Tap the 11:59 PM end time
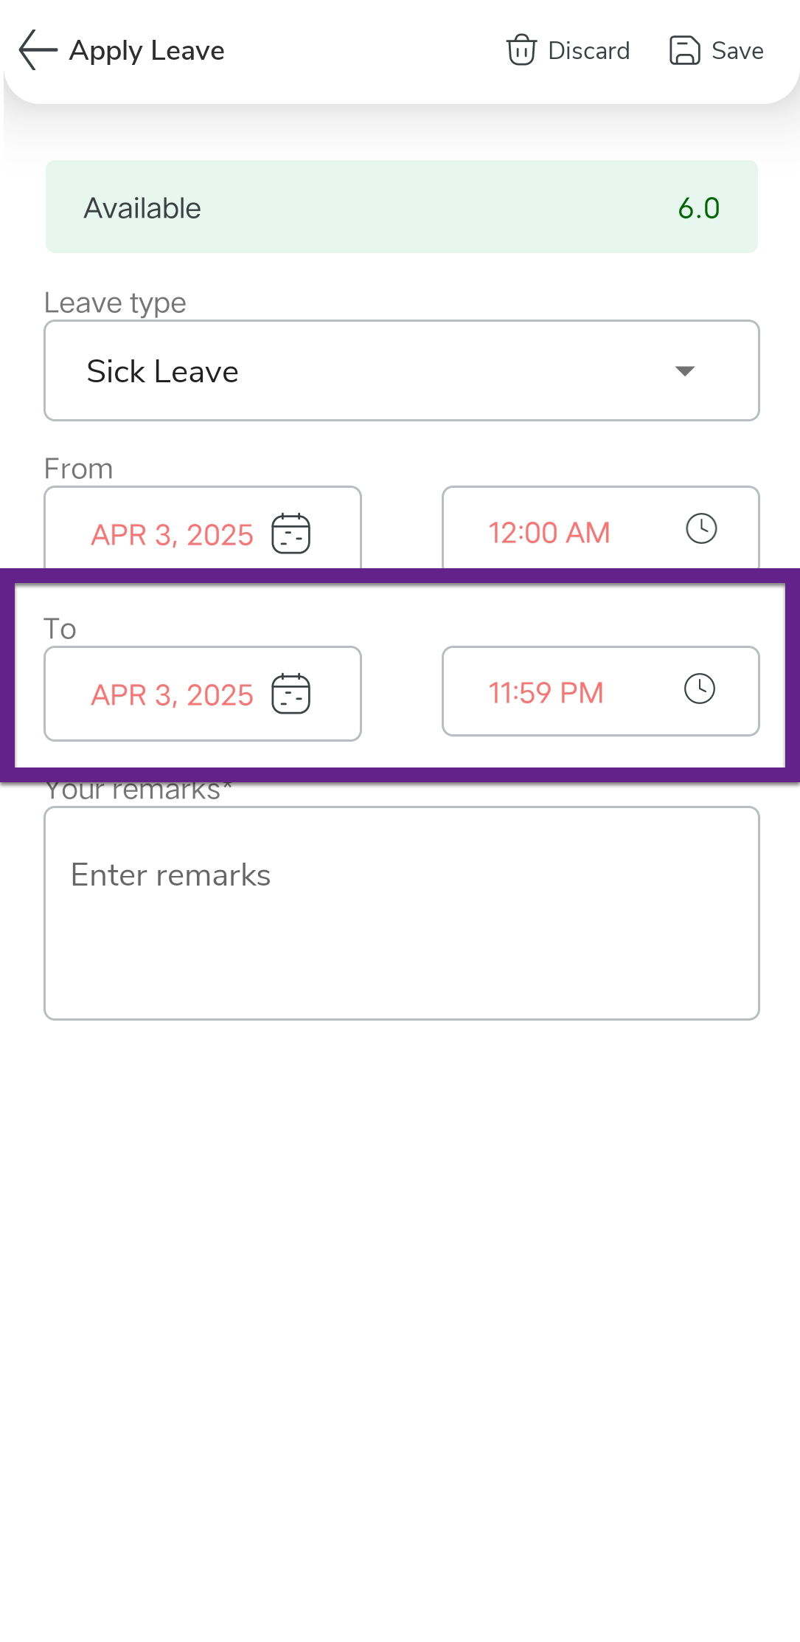The image size is (800, 1642). point(546,693)
